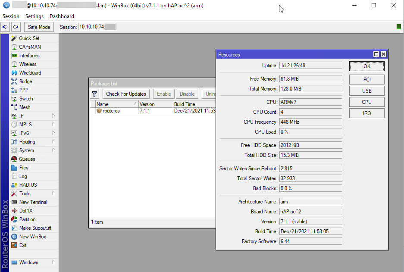Expand the Windows submenu
This screenshot has width=404, height=272.
[53, 263]
